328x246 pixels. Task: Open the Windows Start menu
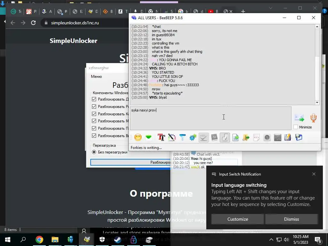coord(8,240)
